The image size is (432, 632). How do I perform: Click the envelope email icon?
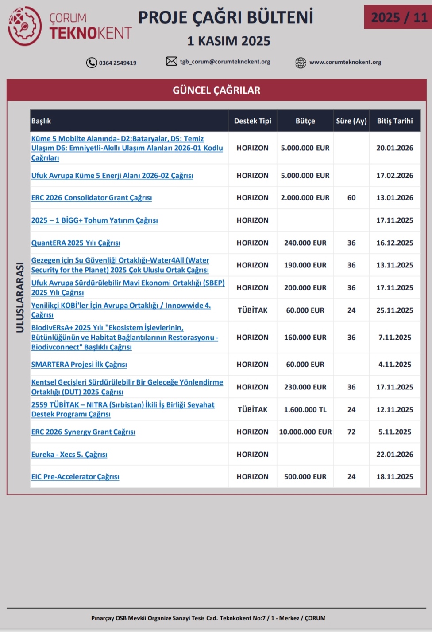(171, 61)
